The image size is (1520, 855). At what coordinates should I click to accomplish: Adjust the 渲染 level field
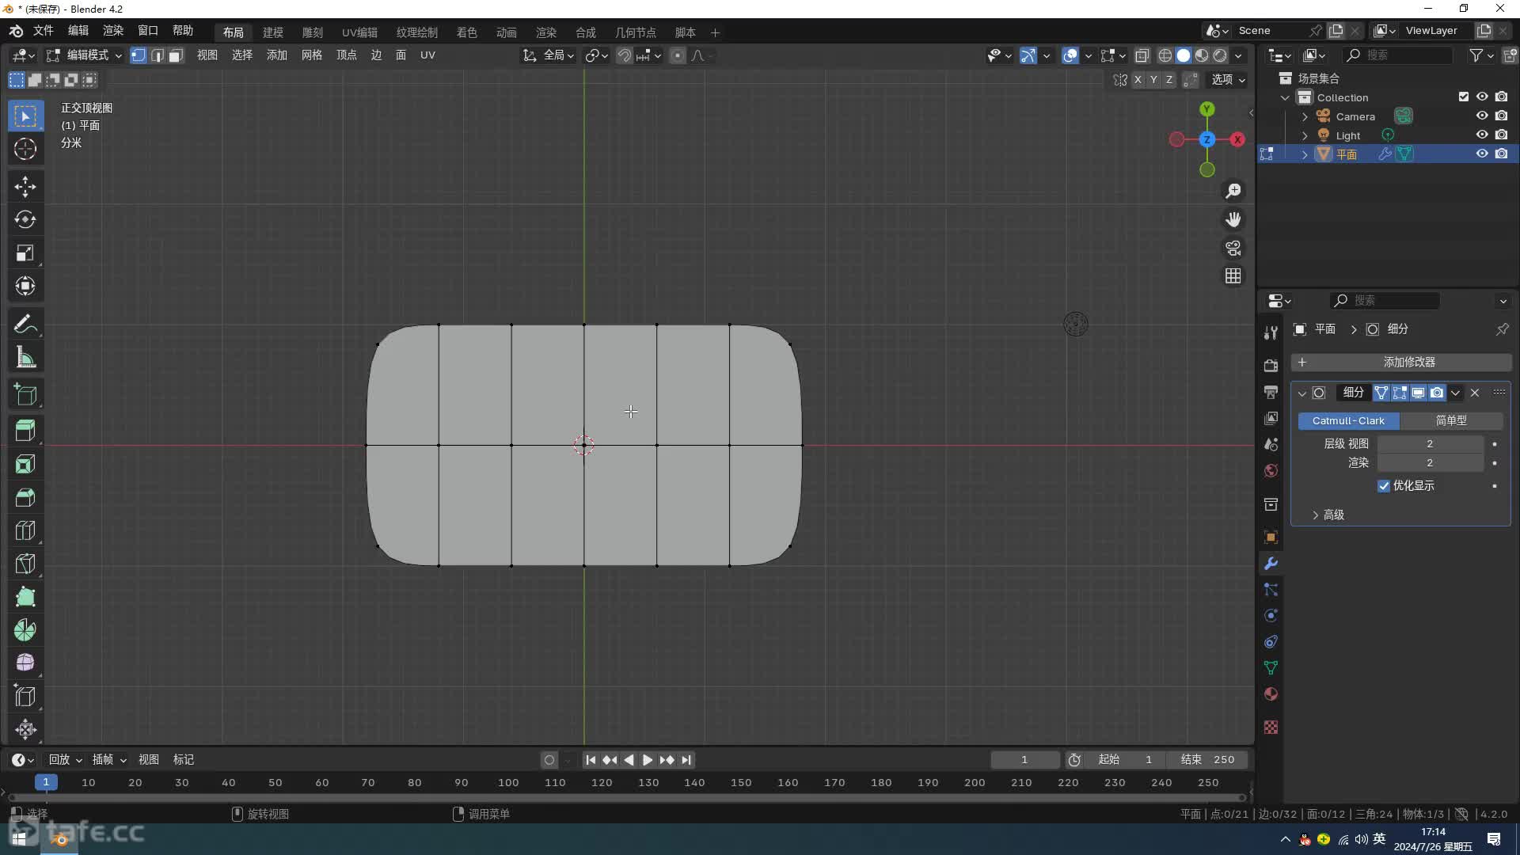[x=1430, y=463]
